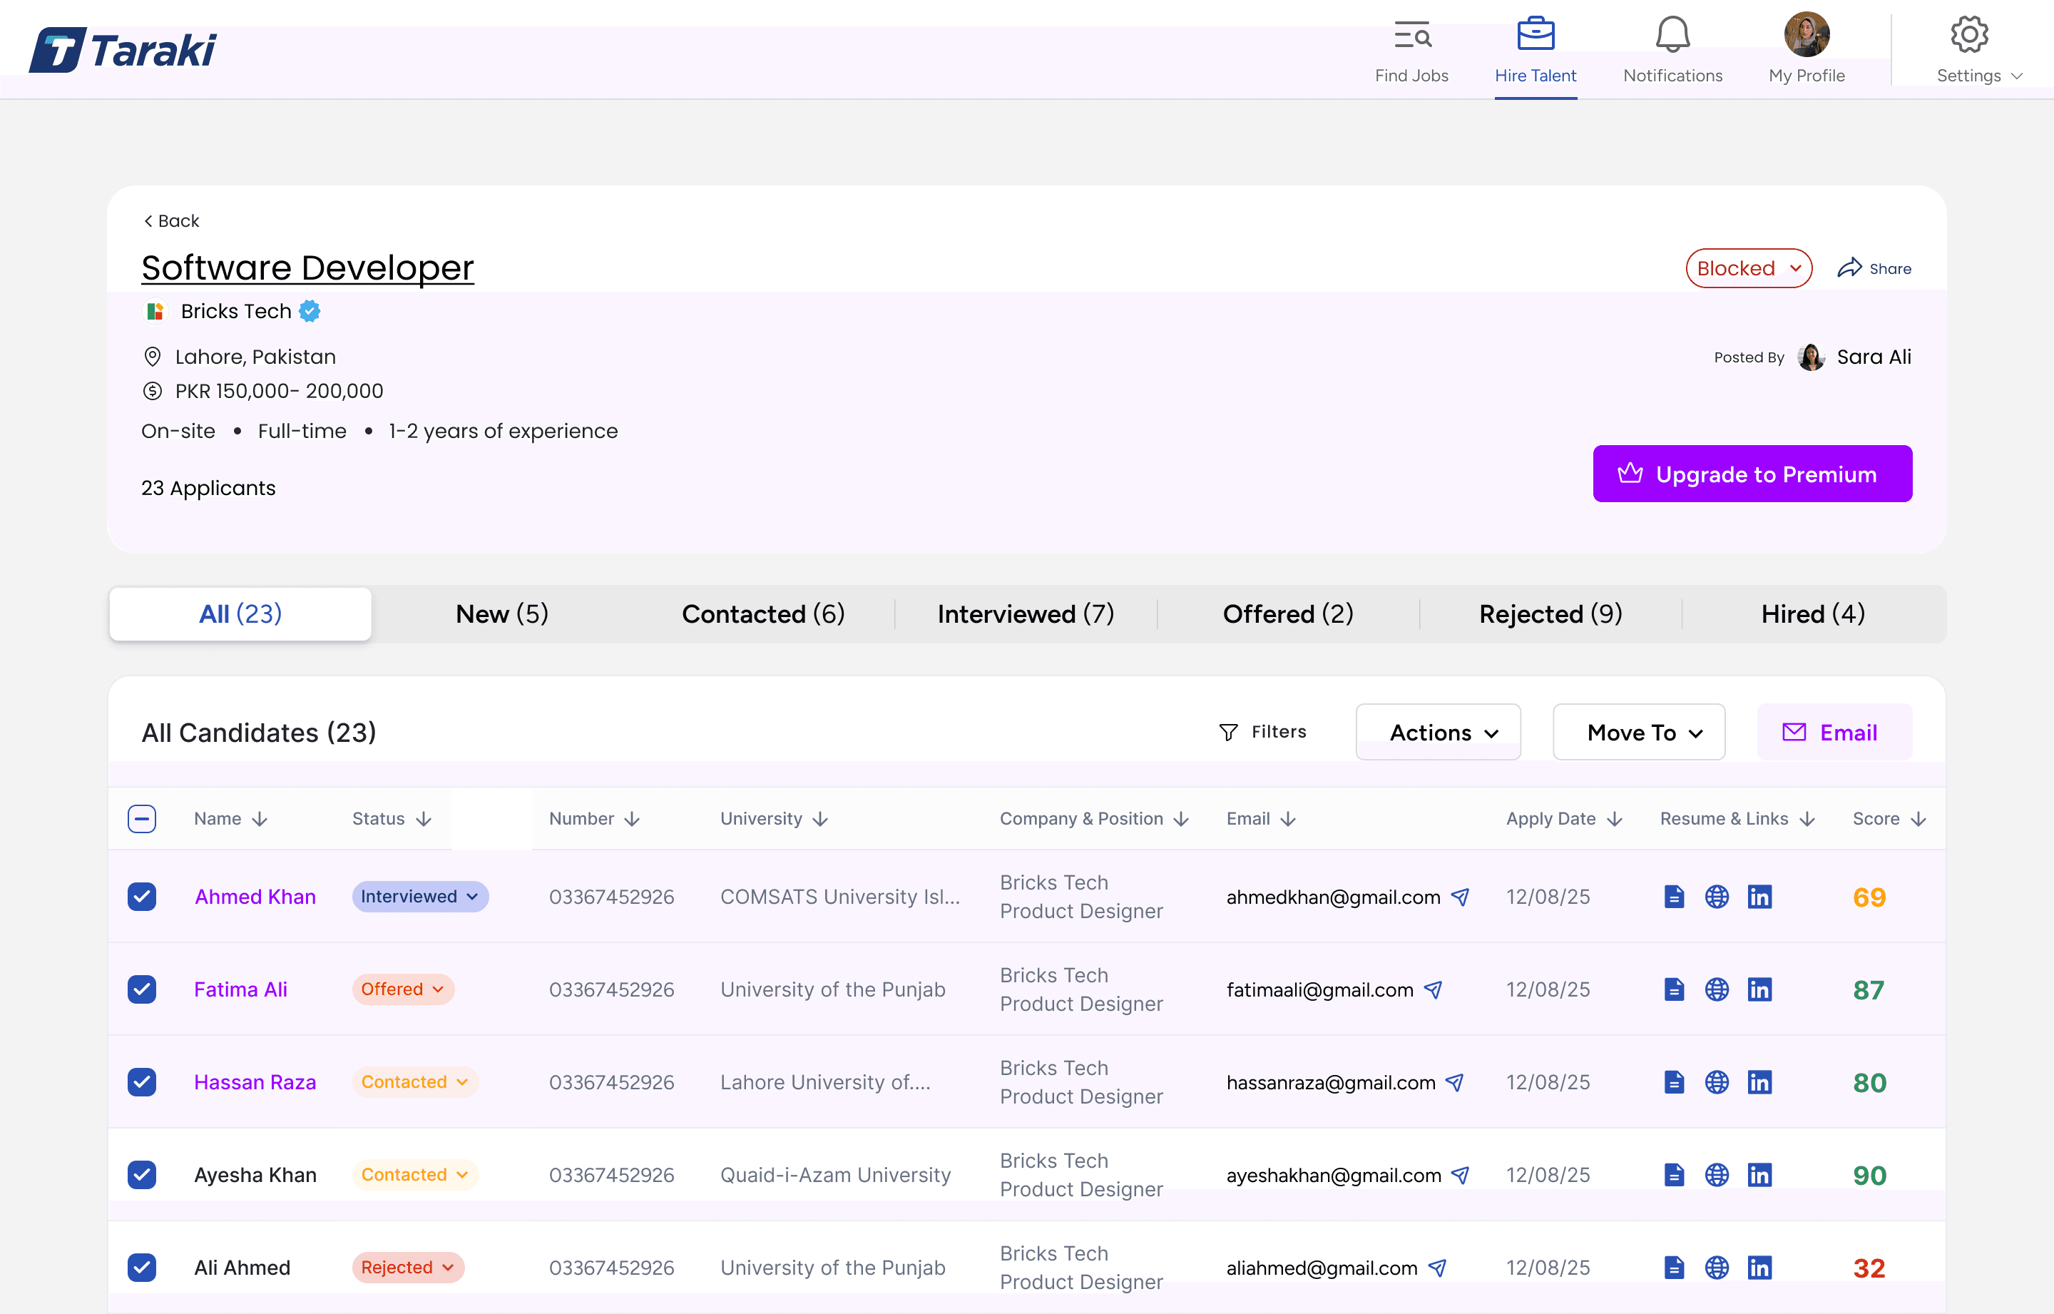This screenshot has height=1314, width=2054.
Task: Select the Hire Talent briefcase icon
Action: point(1536,34)
